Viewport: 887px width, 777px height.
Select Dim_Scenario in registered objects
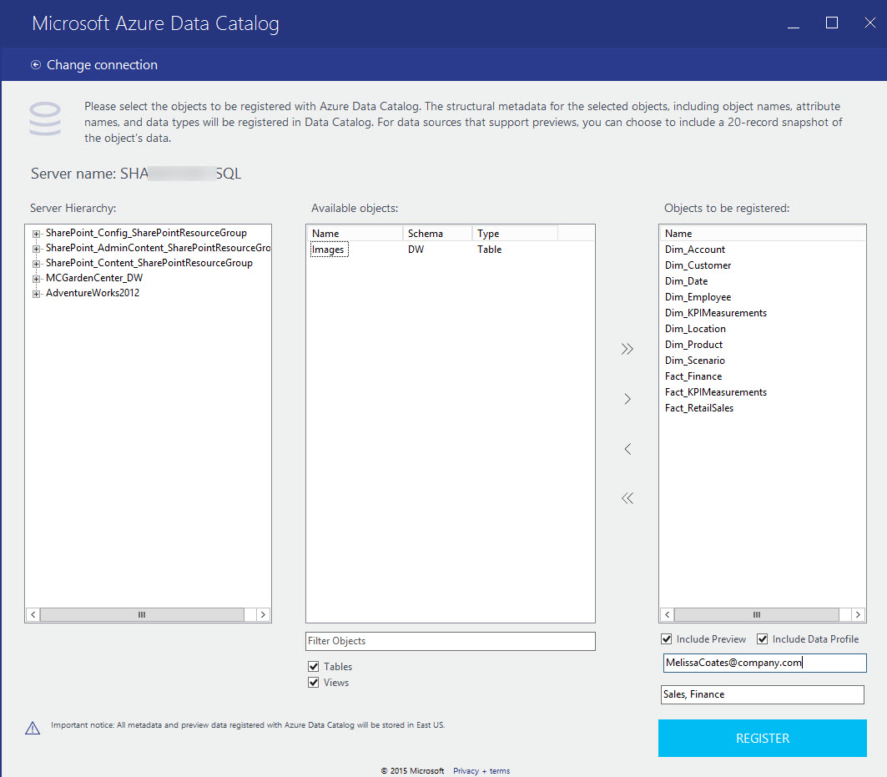coord(695,361)
